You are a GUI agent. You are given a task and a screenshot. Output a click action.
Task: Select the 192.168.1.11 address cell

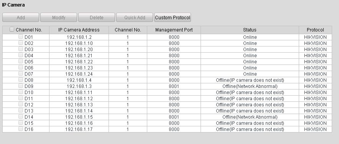[79, 93]
